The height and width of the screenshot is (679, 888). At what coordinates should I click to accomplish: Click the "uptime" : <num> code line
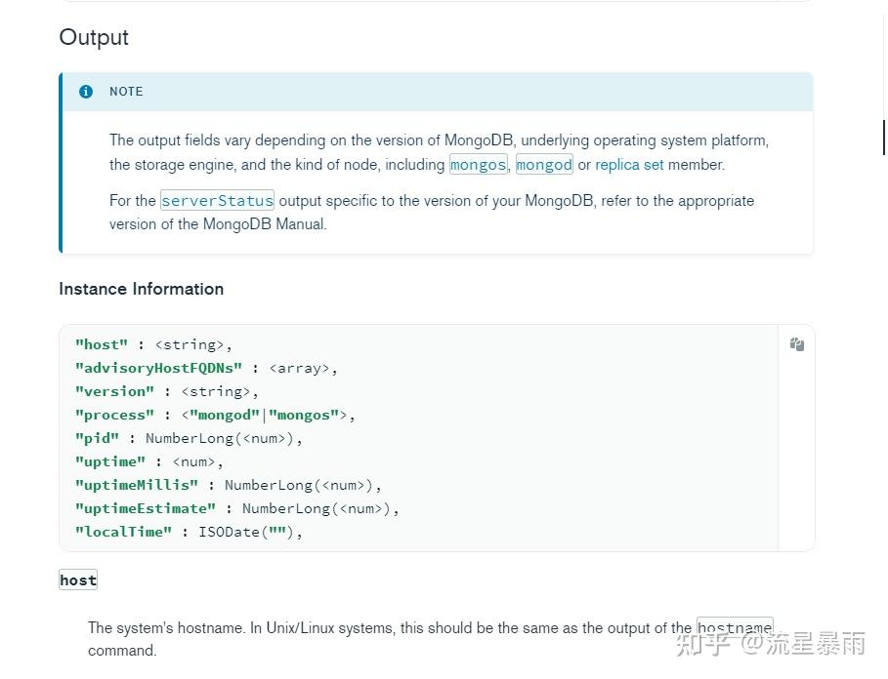point(149,461)
